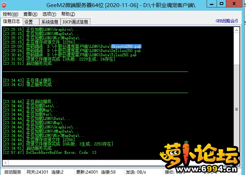This screenshot has height=175, width=246.
Task: Open the GEE战略合作 link
Action: (x=227, y=21)
